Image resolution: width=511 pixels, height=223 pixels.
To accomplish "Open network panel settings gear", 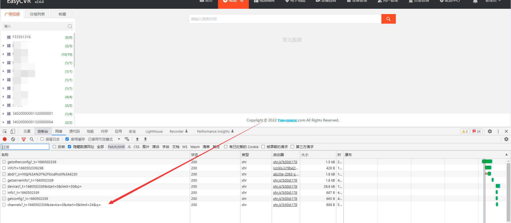I will click(506, 139).
